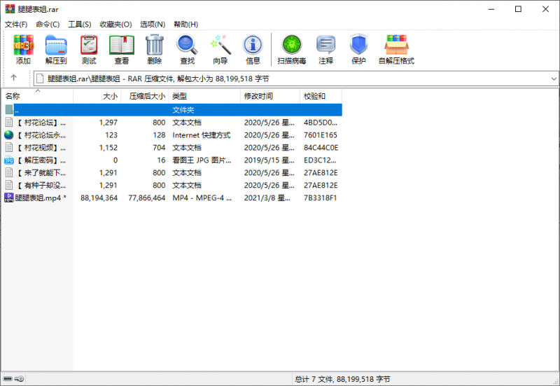Select the 腿腿表姐.mp4 file

point(35,198)
